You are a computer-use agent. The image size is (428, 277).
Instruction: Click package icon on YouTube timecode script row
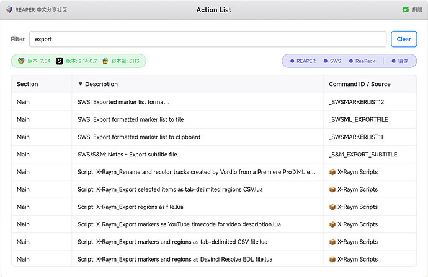(332, 224)
